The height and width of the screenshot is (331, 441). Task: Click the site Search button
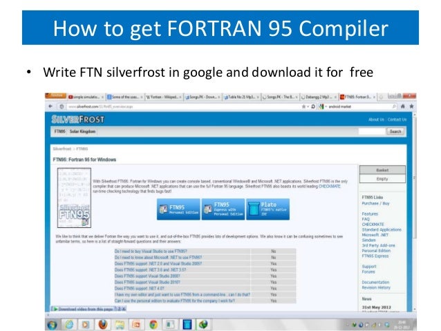(x=395, y=131)
